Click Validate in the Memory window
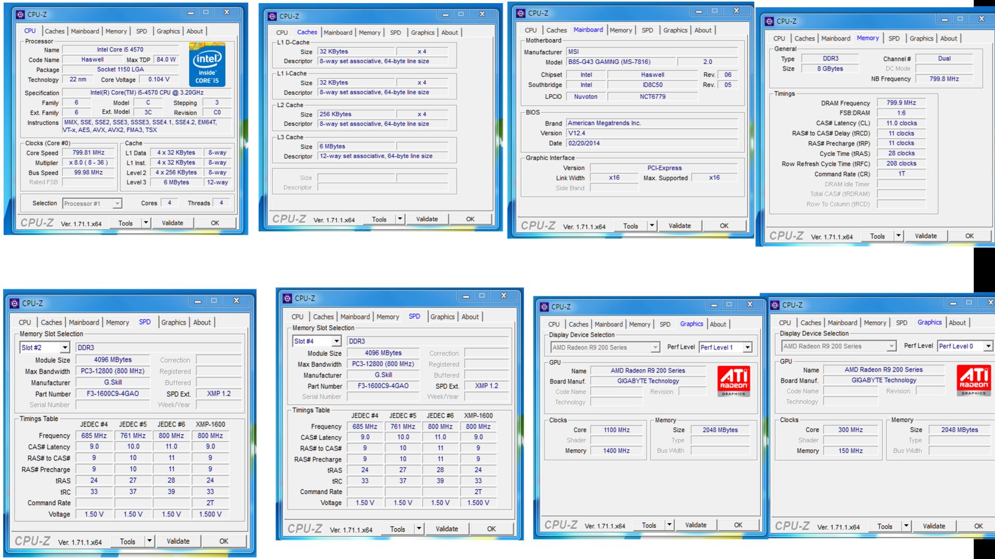This screenshot has width=995, height=559. pyautogui.click(x=926, y=236)
